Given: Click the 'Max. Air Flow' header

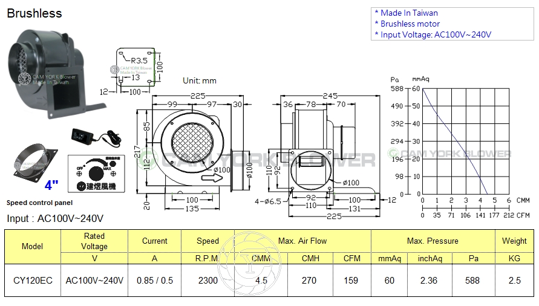Looking at the screenshot, I should (x=302, y=241).
